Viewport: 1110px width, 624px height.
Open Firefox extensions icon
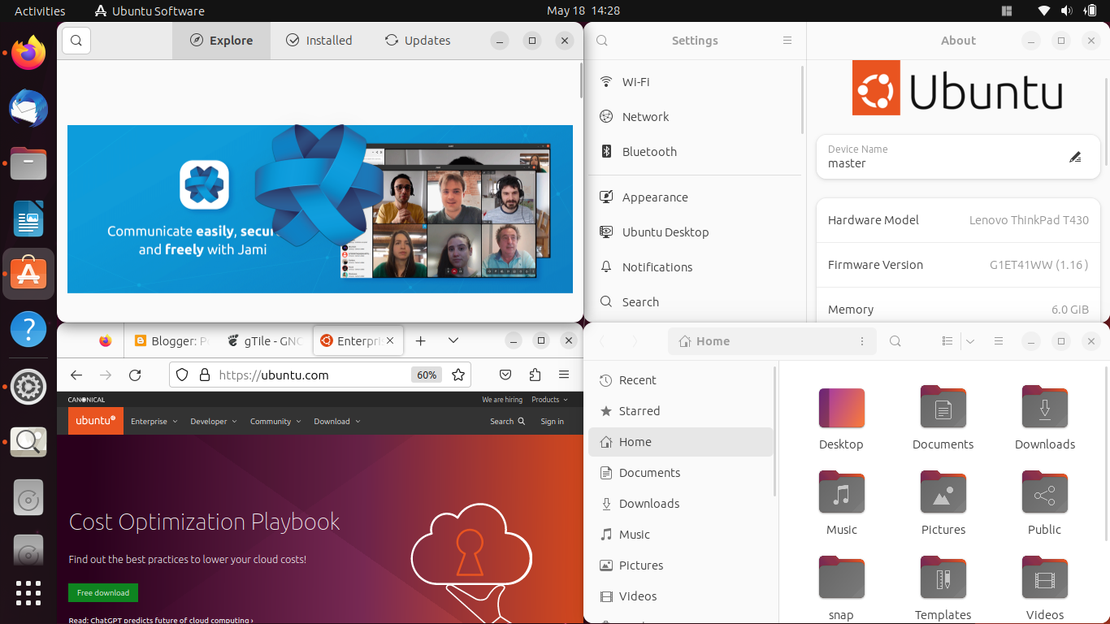[x=535, y=375]
